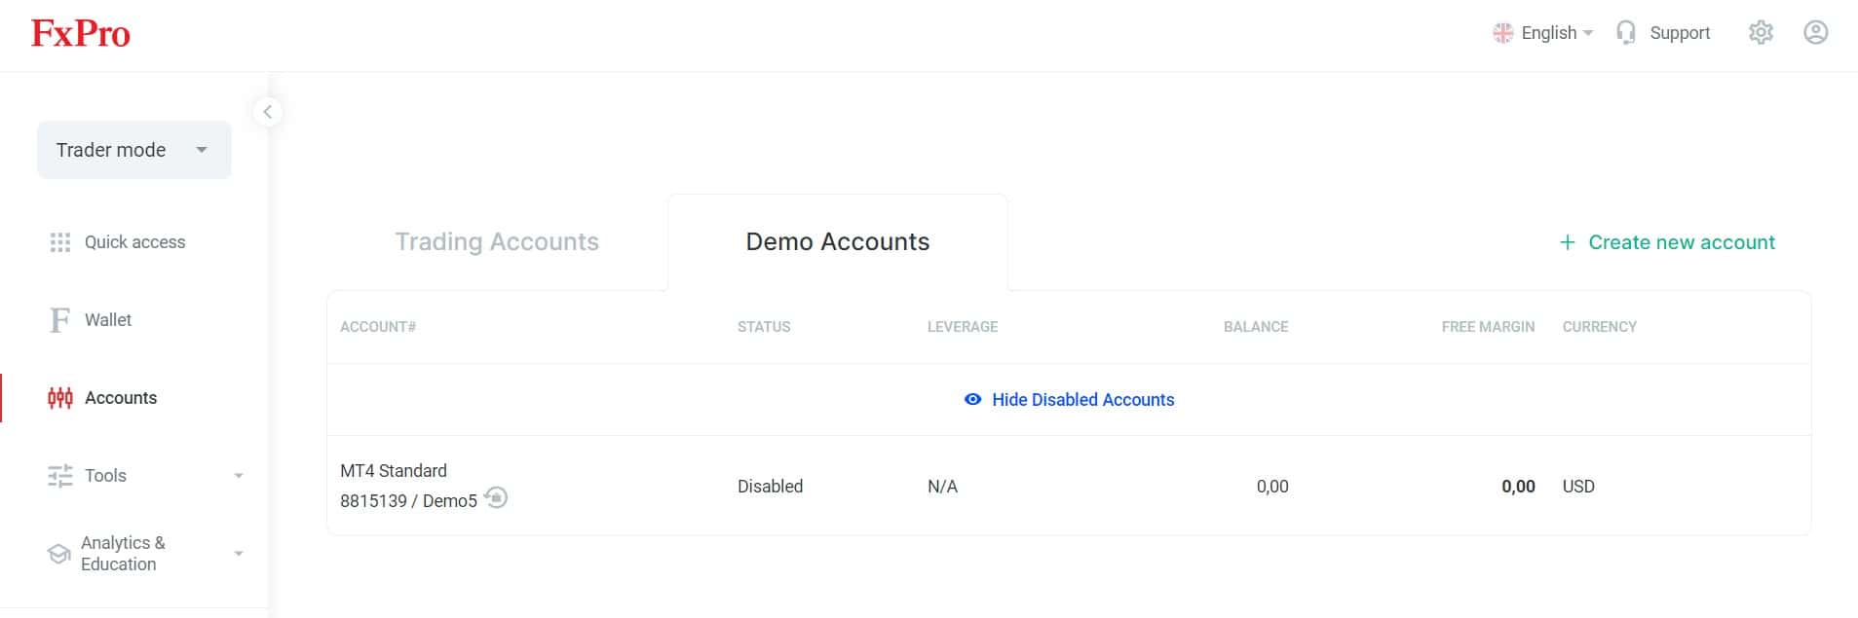1858x618 pixels.
Task: Click the FxPro logo
Action: point(80,34)
